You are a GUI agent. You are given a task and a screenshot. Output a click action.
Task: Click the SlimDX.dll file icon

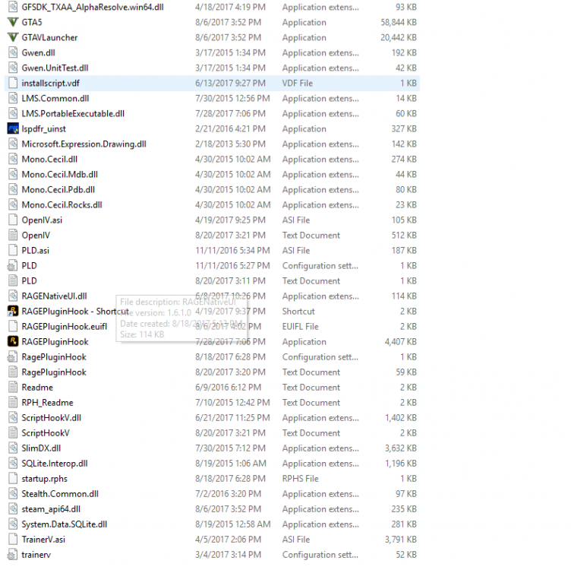(13, 448)
